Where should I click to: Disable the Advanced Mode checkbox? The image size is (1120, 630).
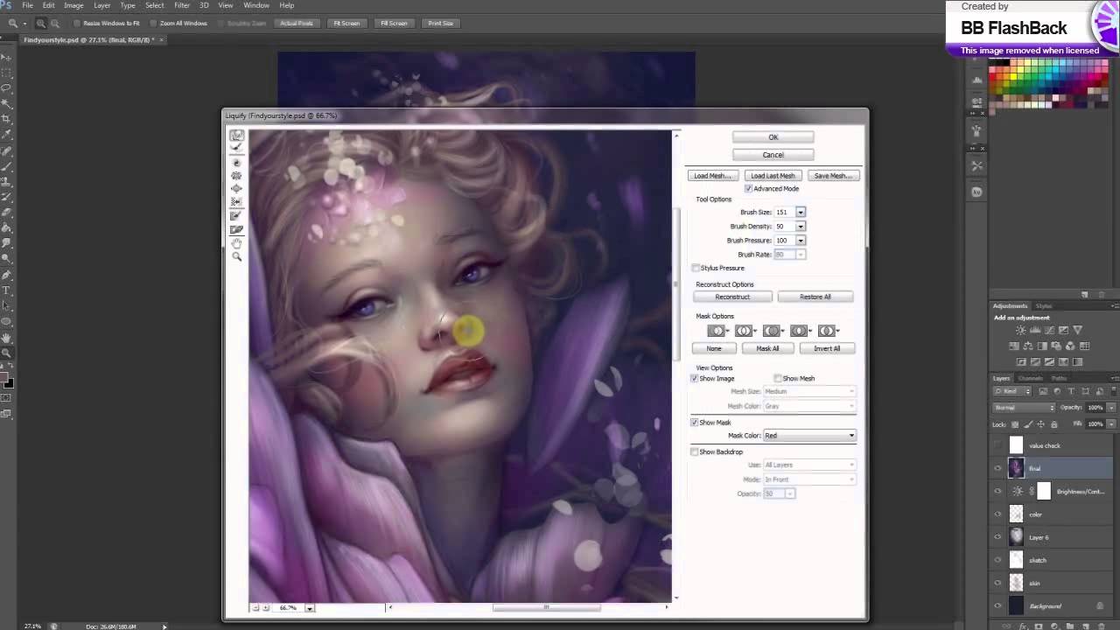pos(748,188)
